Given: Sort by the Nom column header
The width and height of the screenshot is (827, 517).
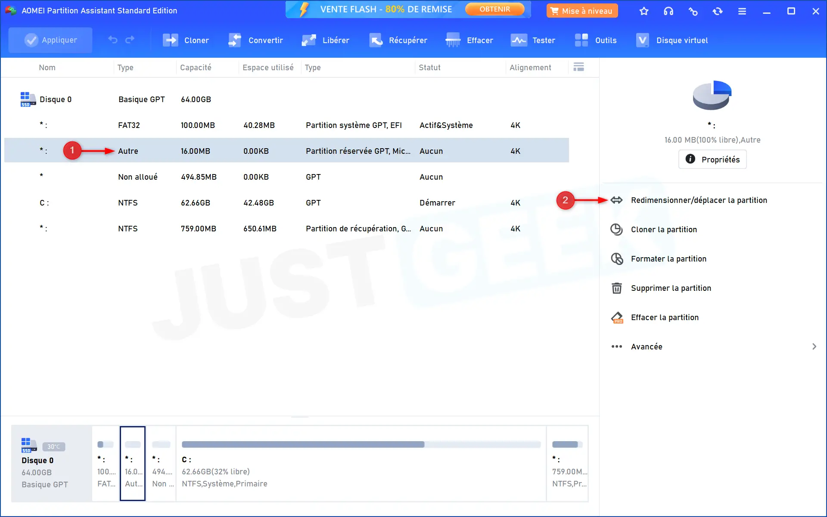Looking at the screenshot, I should tap(47, 68).
